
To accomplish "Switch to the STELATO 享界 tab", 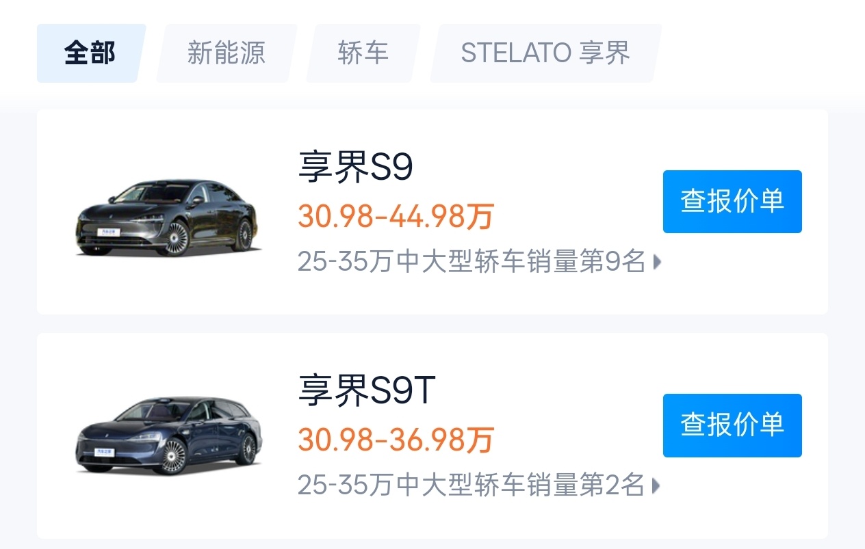I will [545, 53].
